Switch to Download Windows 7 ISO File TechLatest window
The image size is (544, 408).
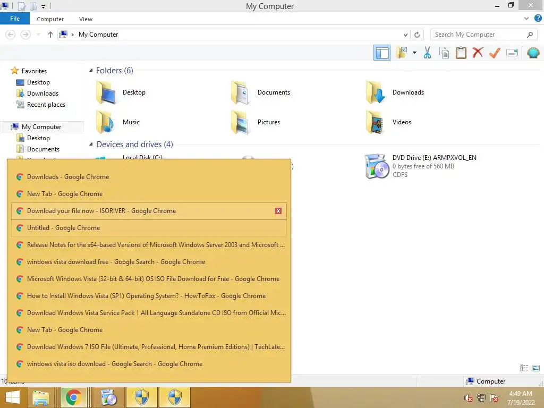point(149,347)
